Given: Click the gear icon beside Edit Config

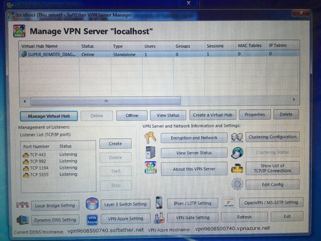Looking at the screenshot, I should pyautogui.click(x=237, y=184).
